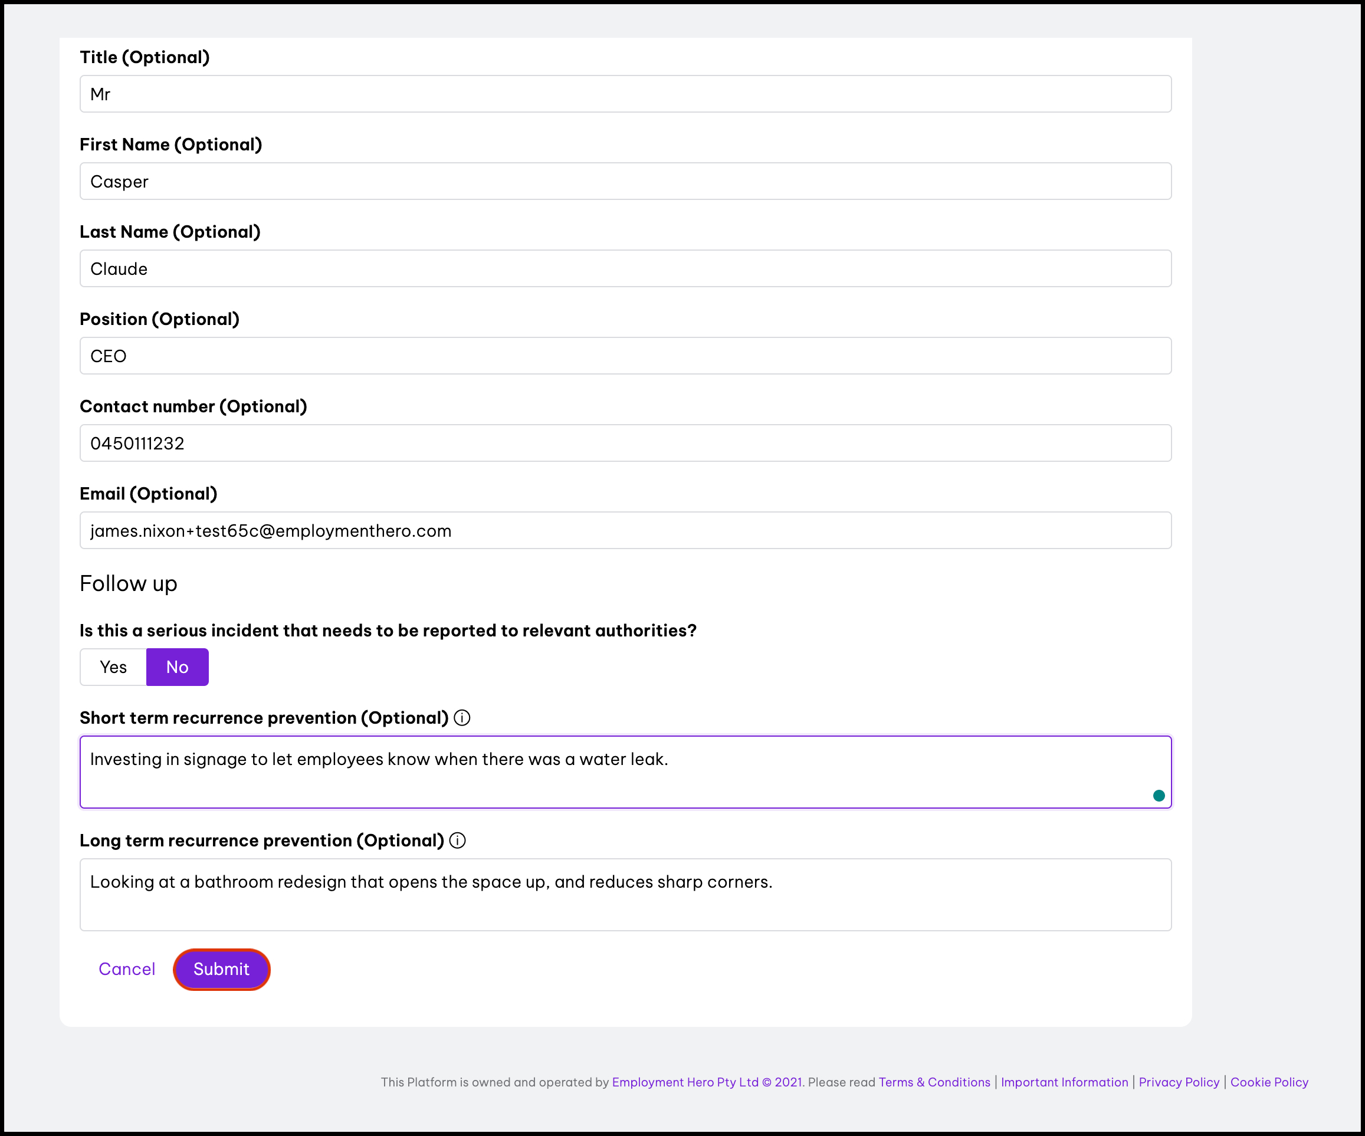Edit the Last Name input field
This screenshot has width=1365, height=1136.
625,268
